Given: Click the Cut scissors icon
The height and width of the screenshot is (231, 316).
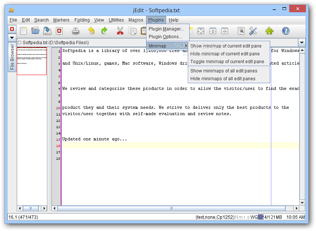Looking at the screenshot, I should 120,31.
